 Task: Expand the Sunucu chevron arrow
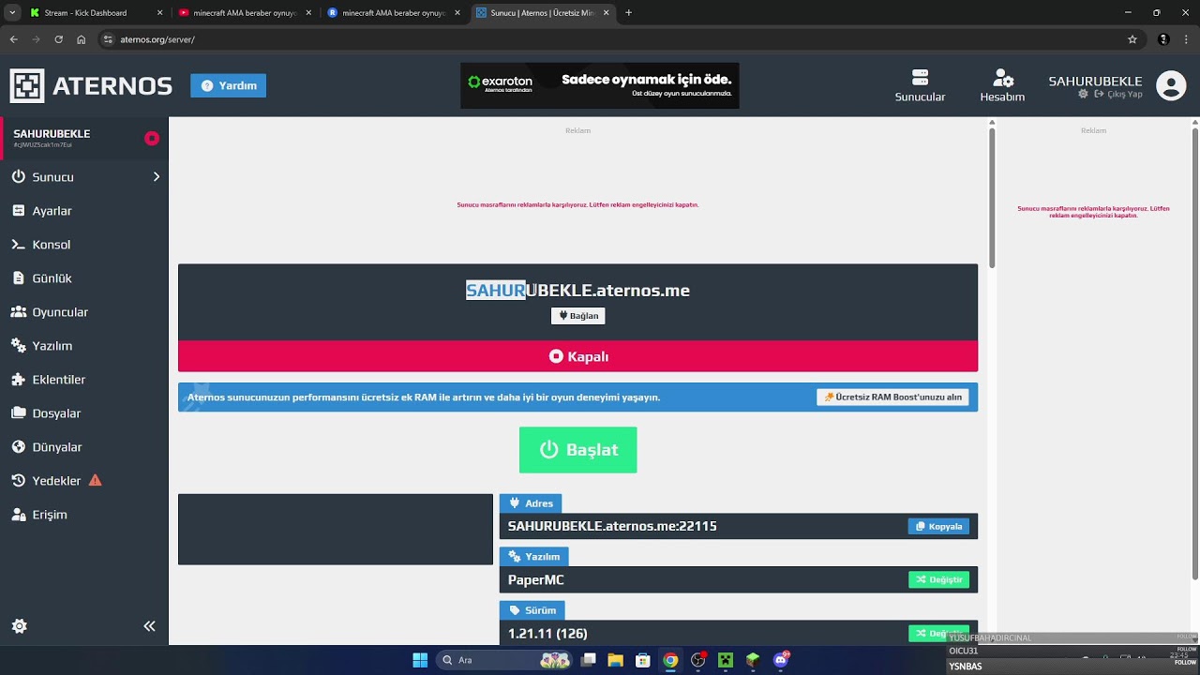click(x=157, y=176)
